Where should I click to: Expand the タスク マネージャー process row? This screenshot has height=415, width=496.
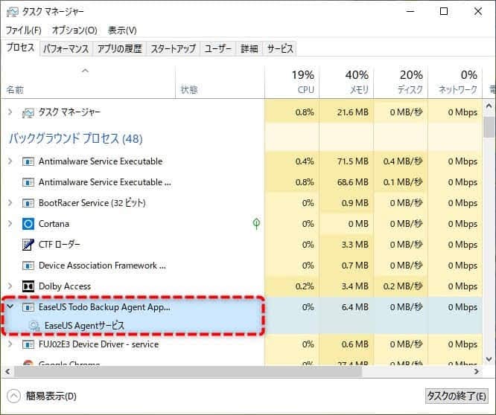coord(10,112)
